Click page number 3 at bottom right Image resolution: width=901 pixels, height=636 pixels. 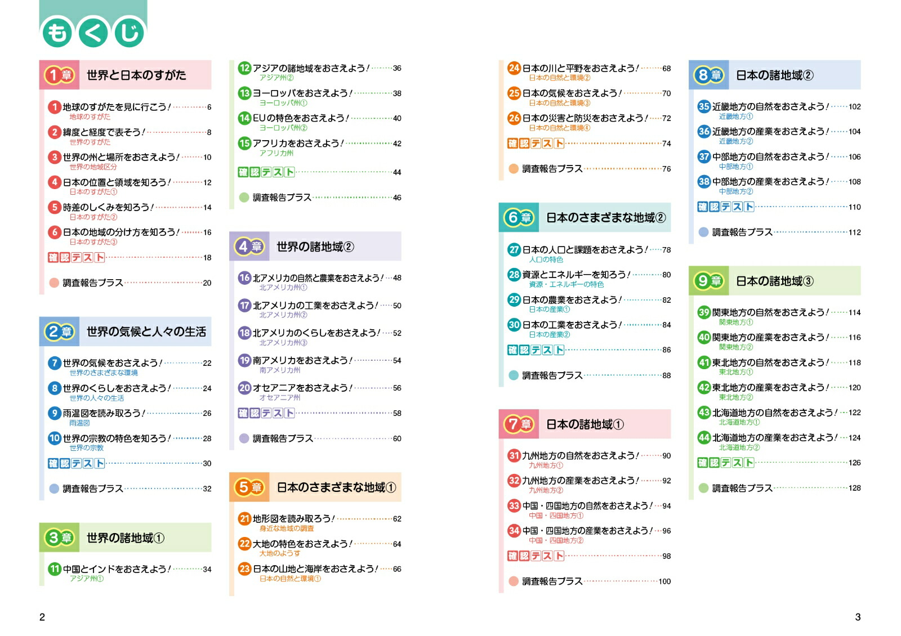click(x=858, y=617)
